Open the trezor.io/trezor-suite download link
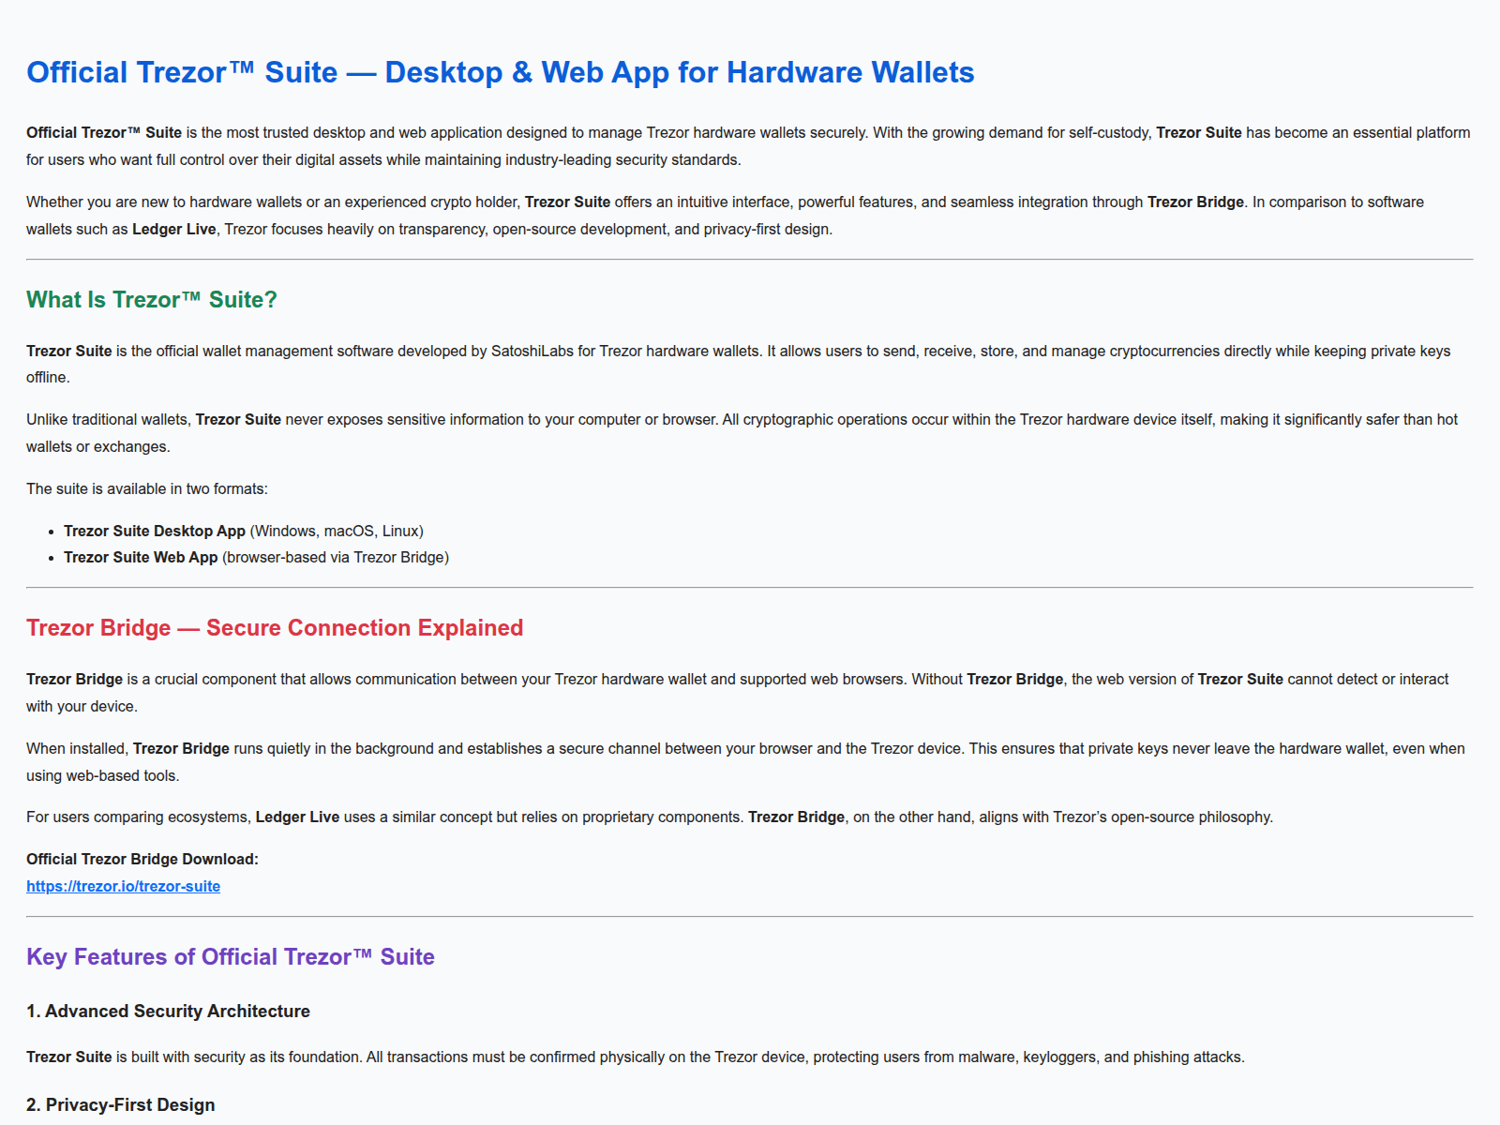Screen dimensions: 1500x1125 pyautogui.click(x=123, y=886)
